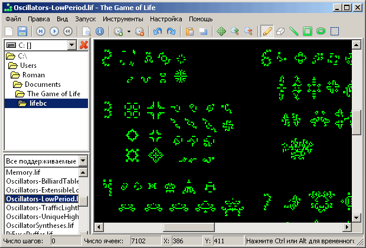
Task: Click the horizontal scrollbar thumb of the canvas
Action: pyautogui.click(x=189, y=227)
